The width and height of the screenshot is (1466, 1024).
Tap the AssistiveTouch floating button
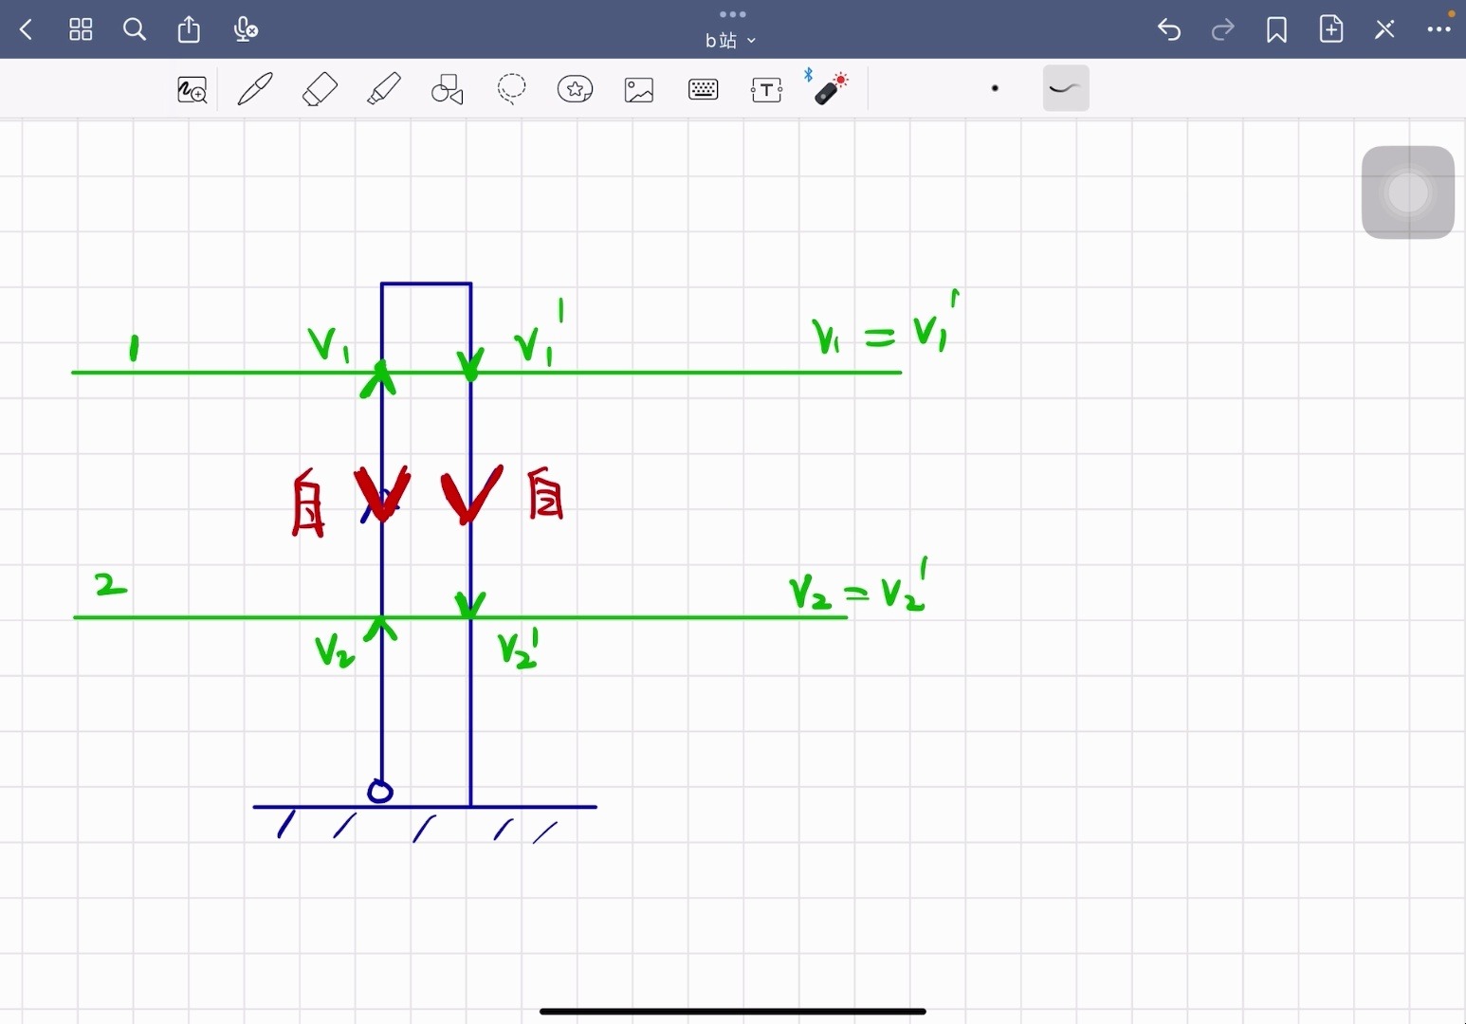coord(1408,192)
